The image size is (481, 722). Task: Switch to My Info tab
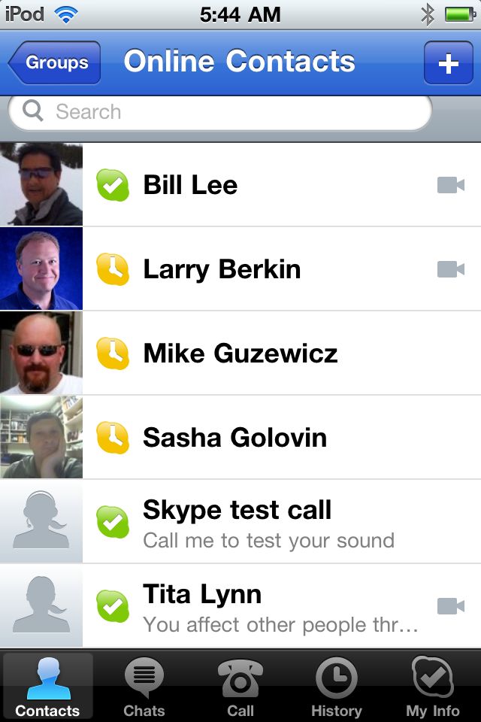click(x=432, y=687)
